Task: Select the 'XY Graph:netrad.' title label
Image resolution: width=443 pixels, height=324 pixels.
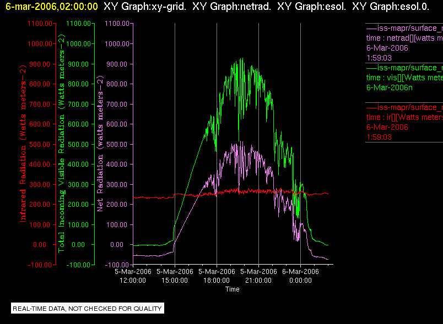Action: [231, 7]
